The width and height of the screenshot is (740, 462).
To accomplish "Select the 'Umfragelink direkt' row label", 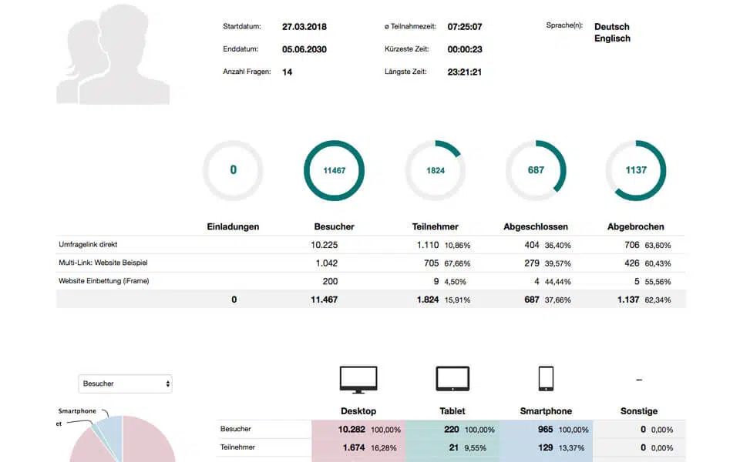I will click(88, 245).
